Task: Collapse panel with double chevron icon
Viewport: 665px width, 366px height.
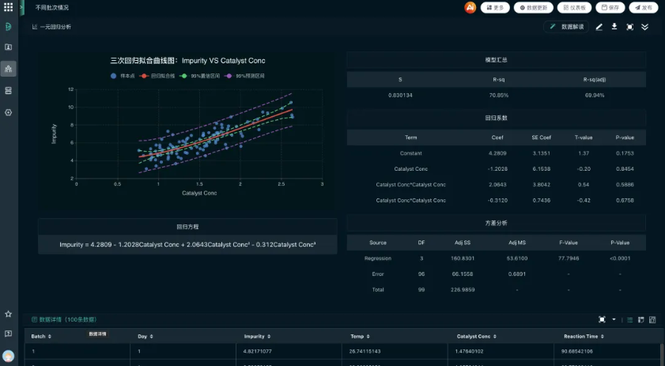Action: [645, 27]
